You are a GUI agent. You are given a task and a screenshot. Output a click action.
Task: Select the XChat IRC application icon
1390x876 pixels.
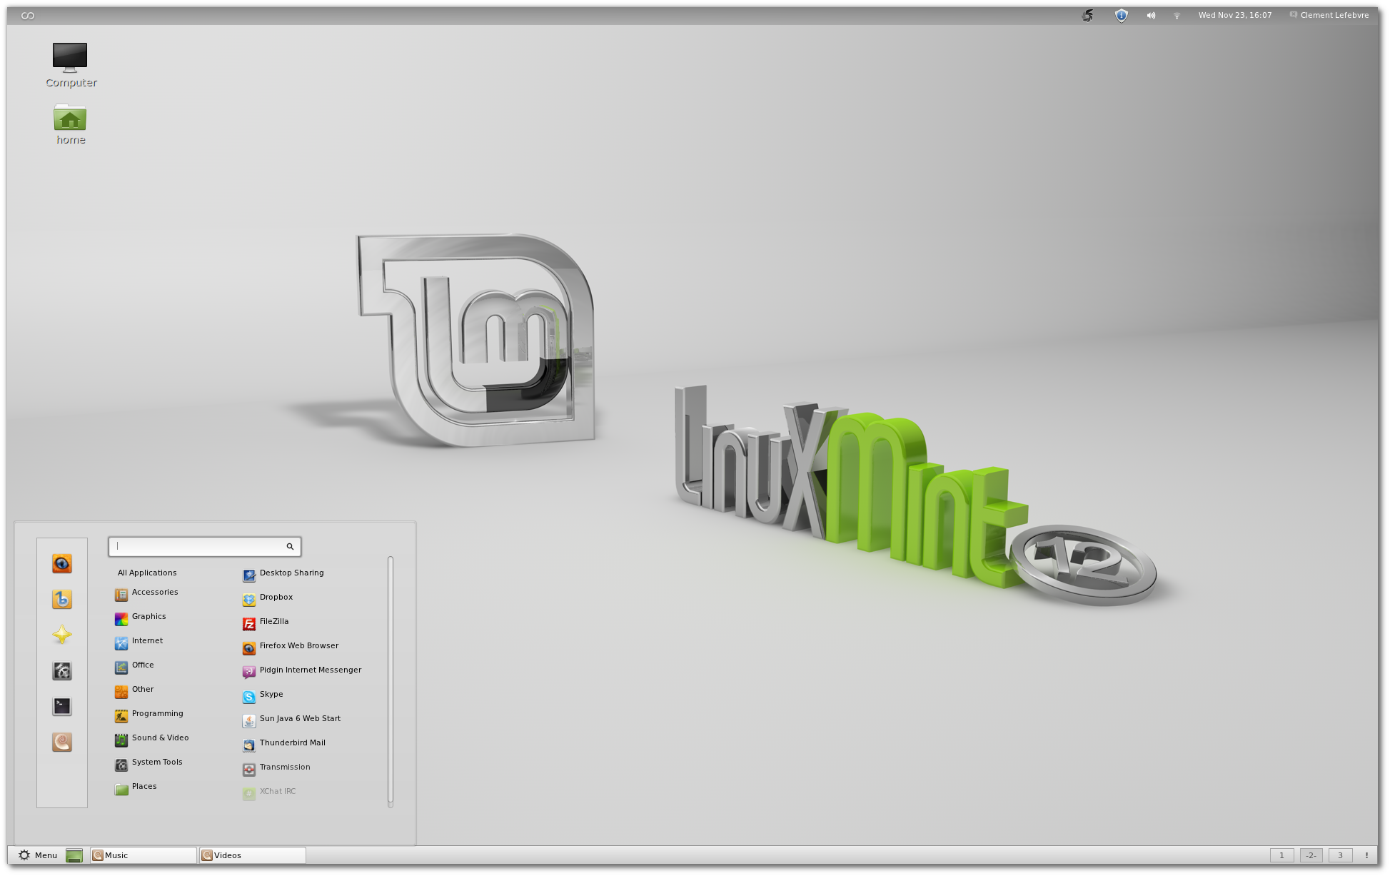249,790
